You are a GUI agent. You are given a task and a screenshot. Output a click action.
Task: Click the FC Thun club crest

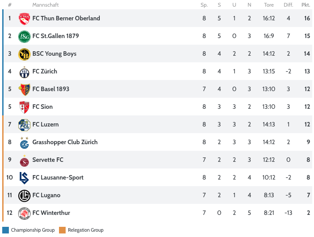pyautogui.click(x=24, y=19)
